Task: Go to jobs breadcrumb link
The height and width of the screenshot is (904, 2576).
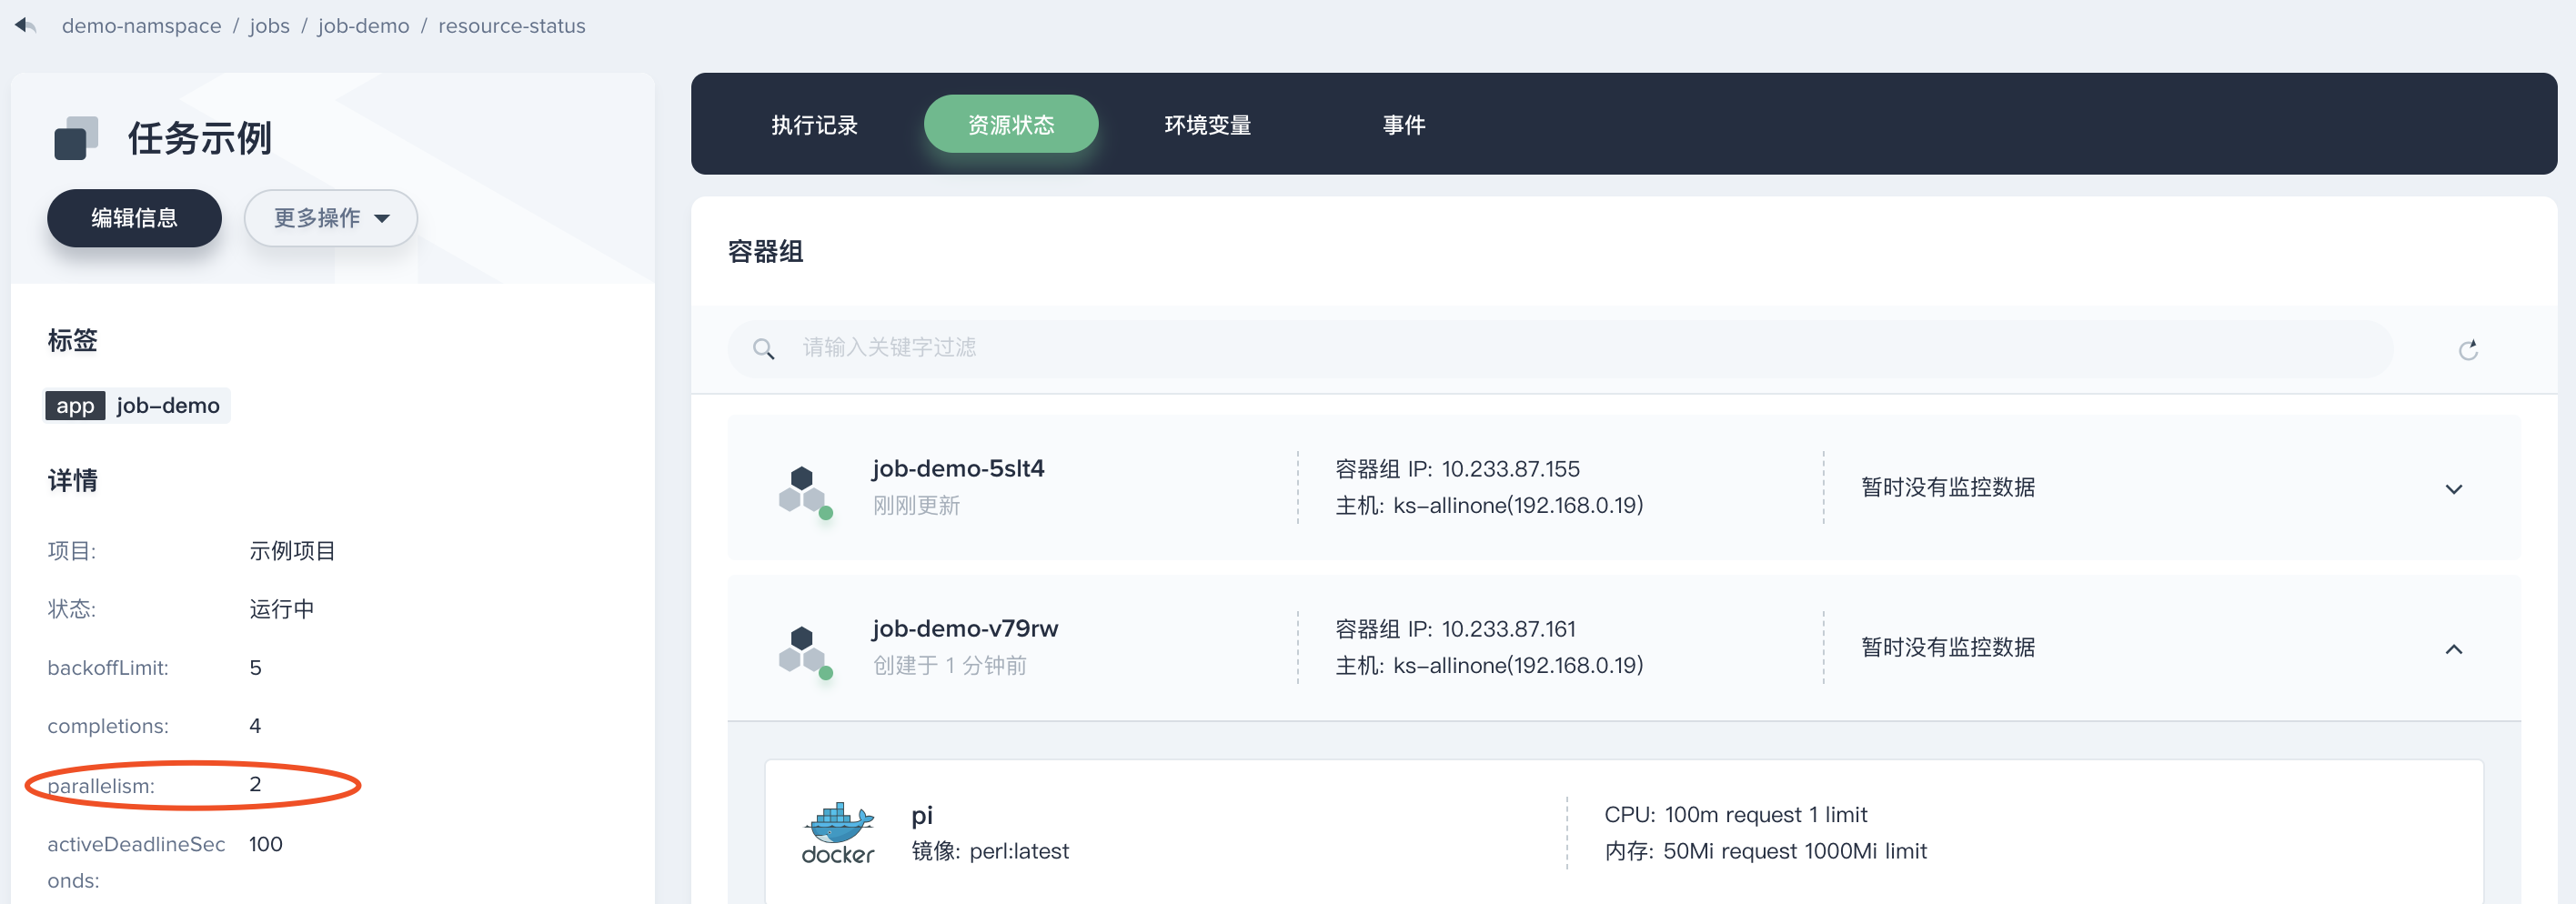Action: 269,26
